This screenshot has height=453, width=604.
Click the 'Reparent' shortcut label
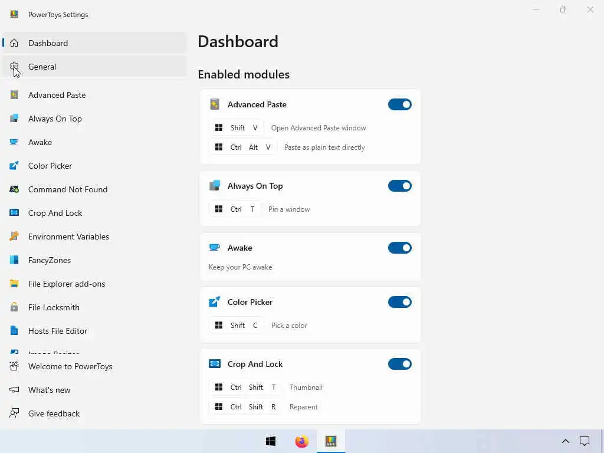pyautogui.click(x=304, y=407)
